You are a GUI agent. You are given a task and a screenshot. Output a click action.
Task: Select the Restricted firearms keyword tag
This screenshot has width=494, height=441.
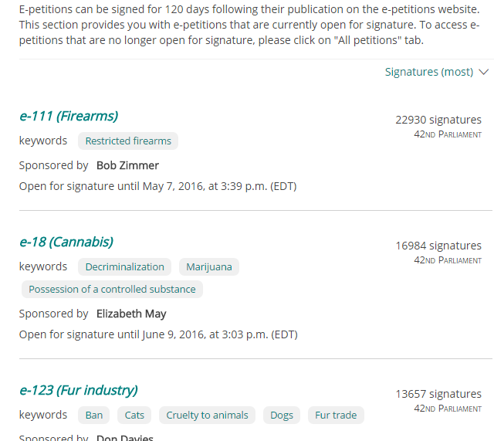(128, 141)
